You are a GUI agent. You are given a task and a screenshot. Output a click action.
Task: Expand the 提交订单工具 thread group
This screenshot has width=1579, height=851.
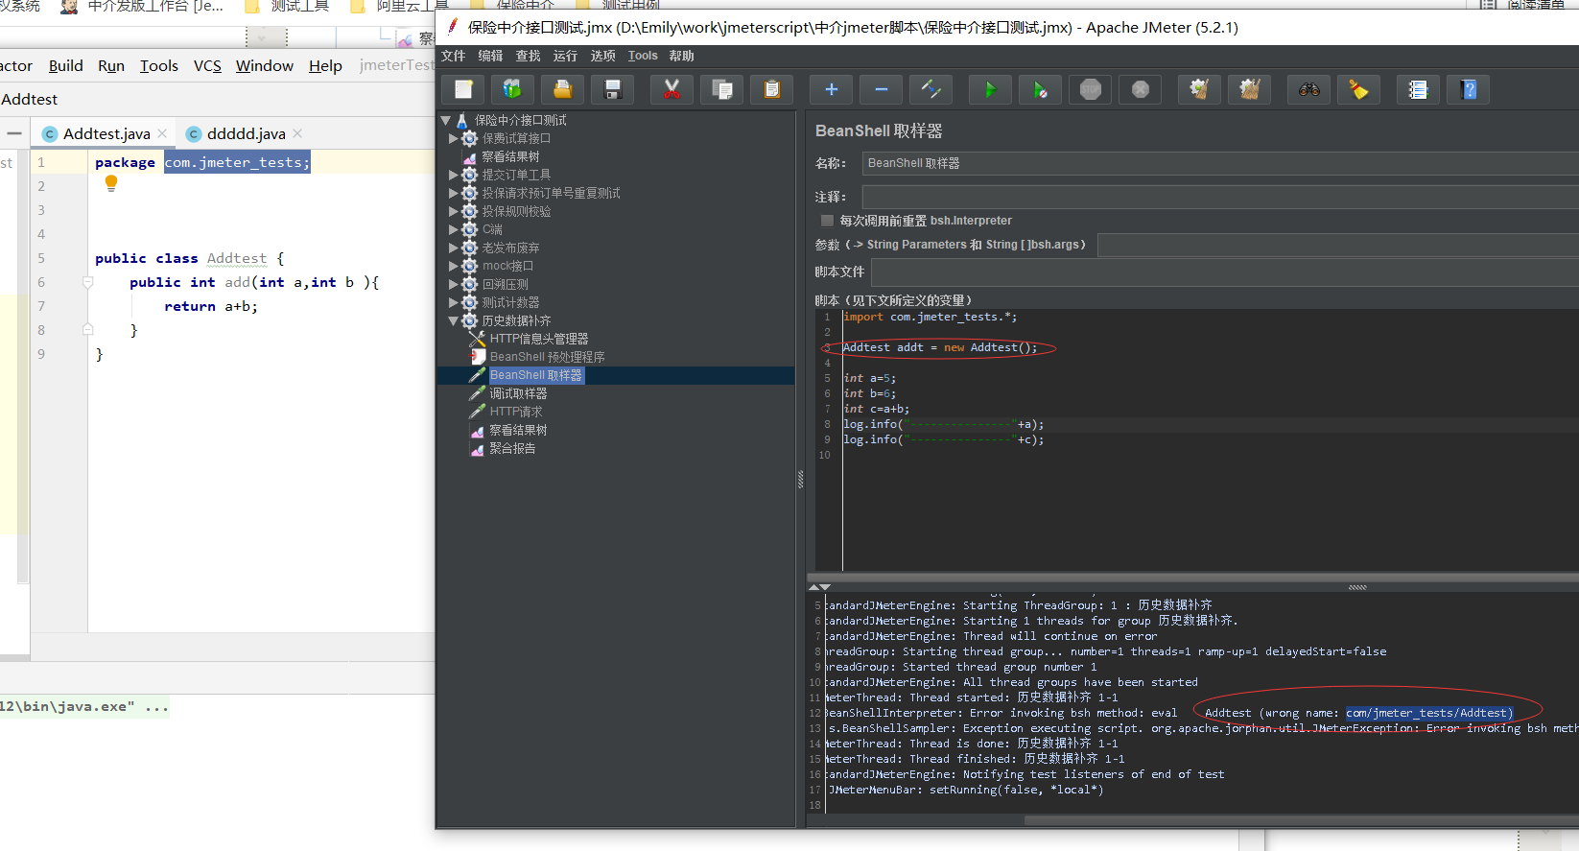pos(453,175)
